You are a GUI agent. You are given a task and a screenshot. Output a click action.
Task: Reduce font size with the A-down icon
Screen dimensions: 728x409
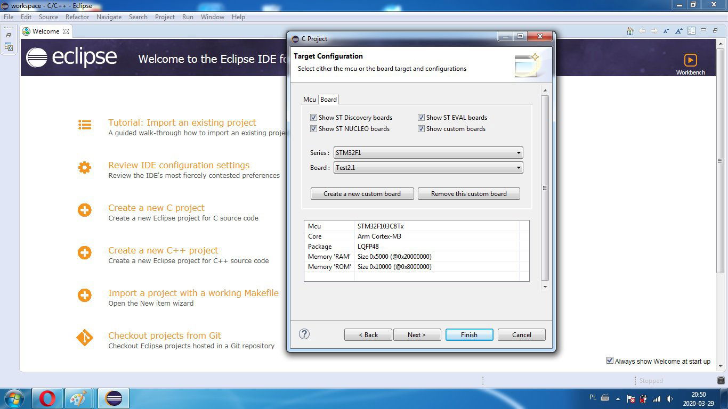pyautogui.click(x=667, y=31)
